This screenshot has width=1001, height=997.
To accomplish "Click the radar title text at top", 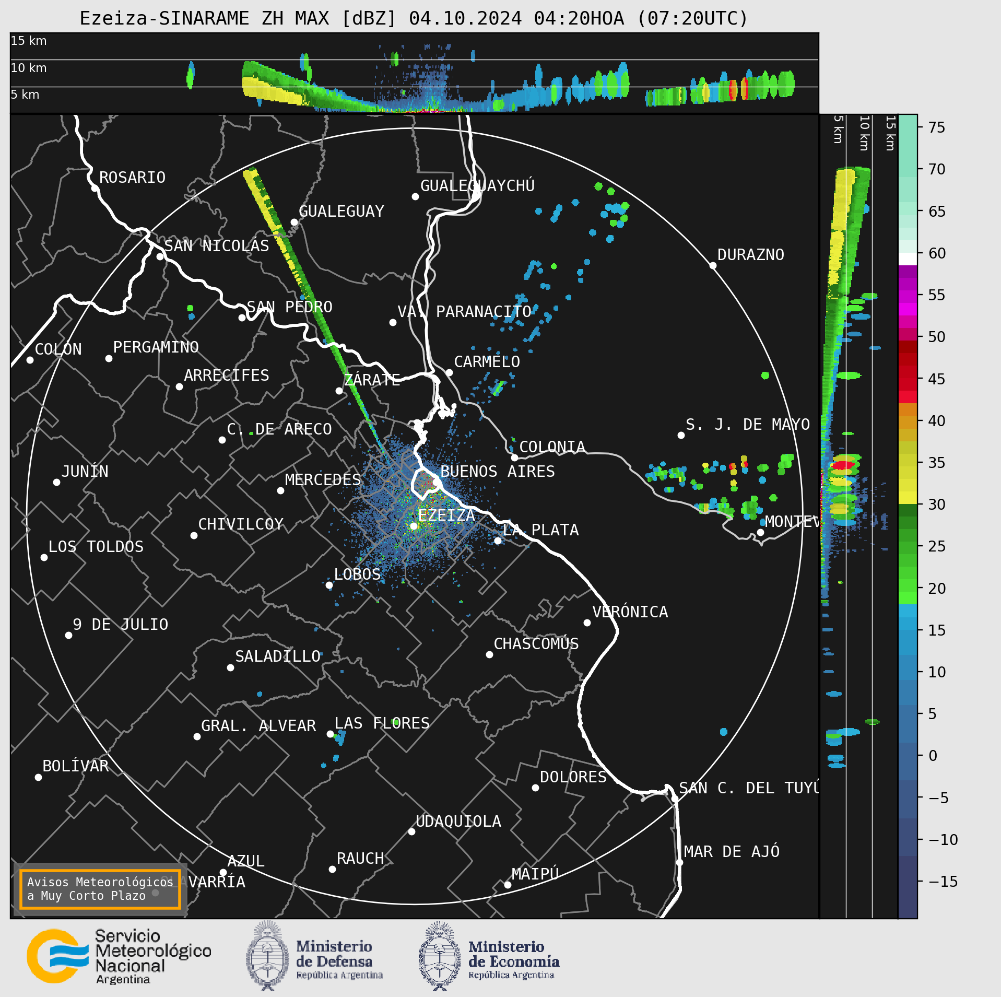I will (414, 18).
